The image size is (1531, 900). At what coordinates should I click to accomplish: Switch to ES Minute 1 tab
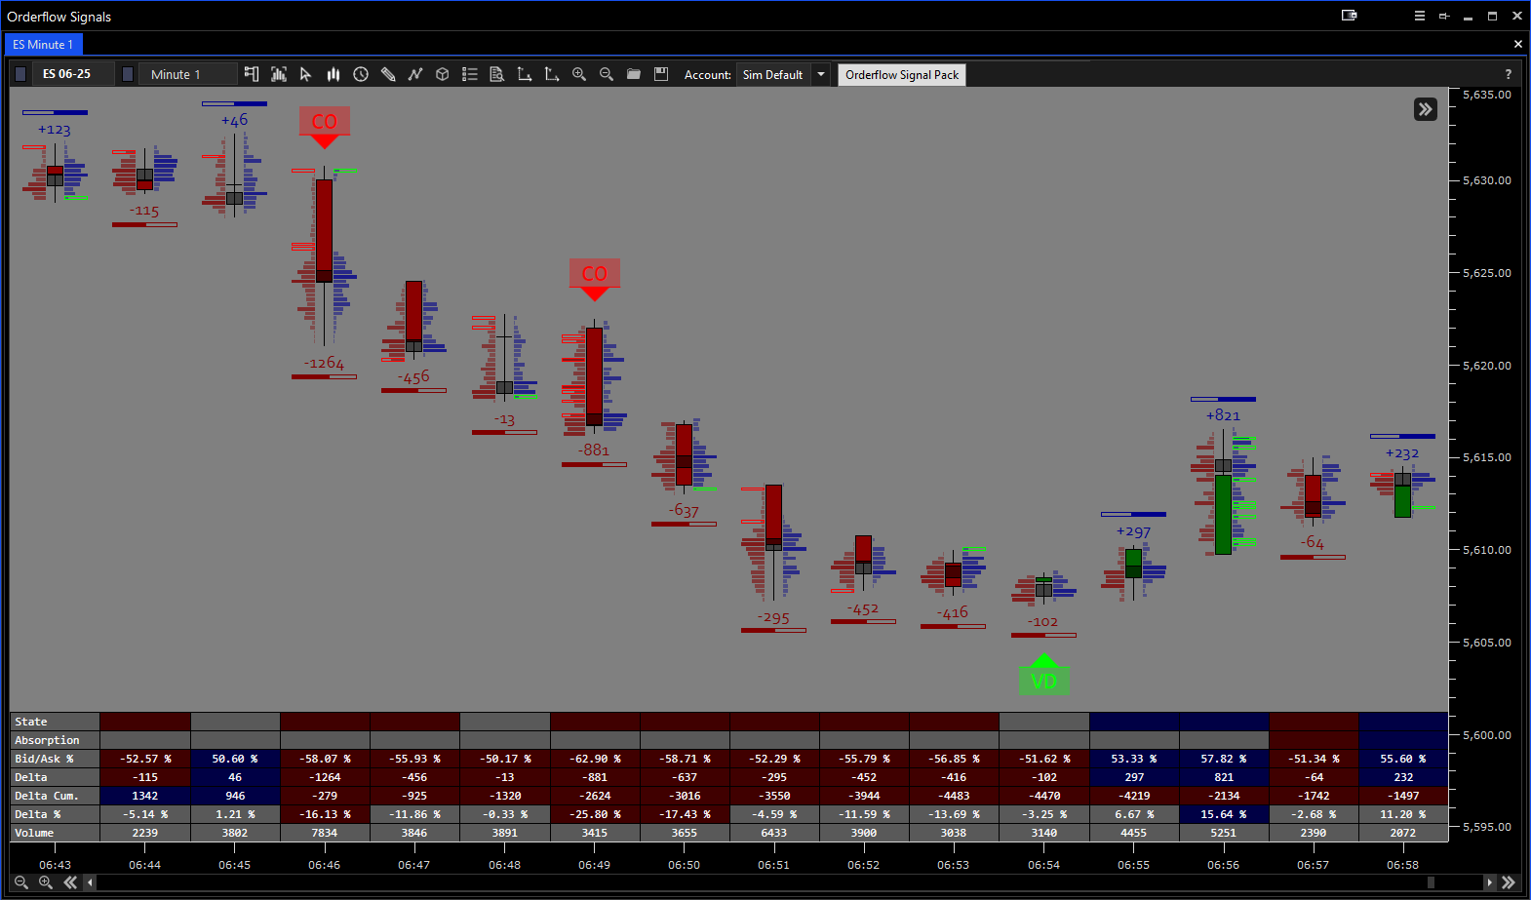click(44, 45)
